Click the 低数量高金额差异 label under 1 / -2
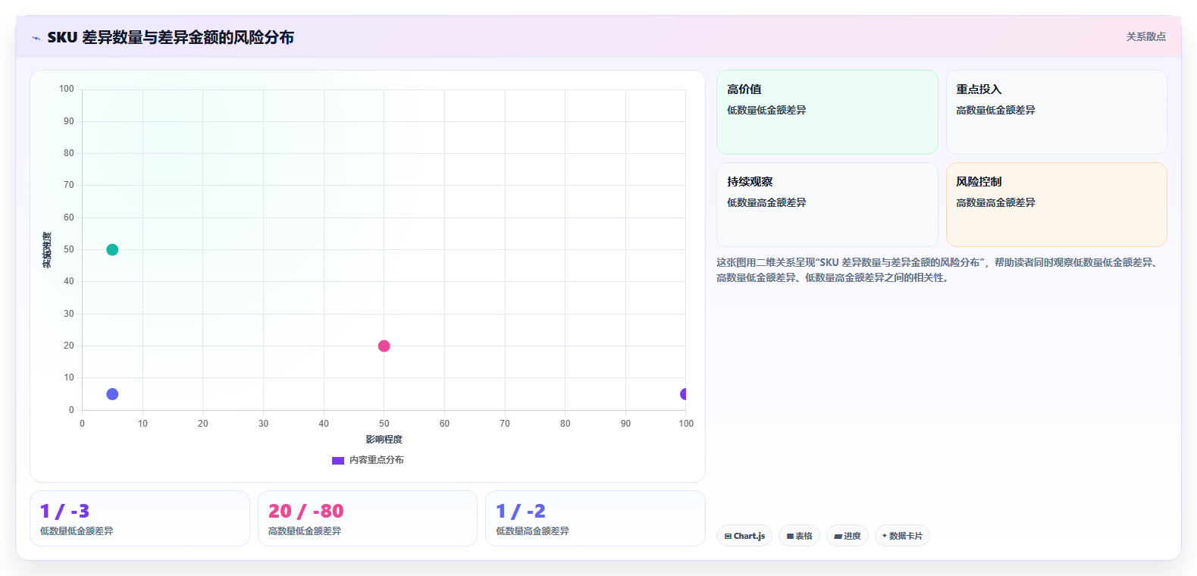Screen dimensions: 1197x576 click(532, 531)
